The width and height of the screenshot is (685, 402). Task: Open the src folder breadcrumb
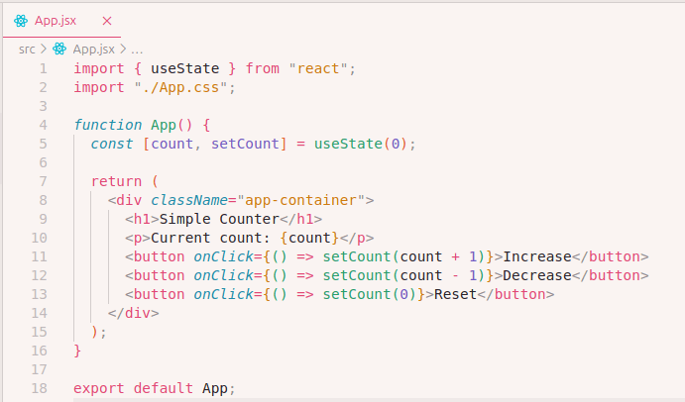pyautogui.click(x=27, y=49)
